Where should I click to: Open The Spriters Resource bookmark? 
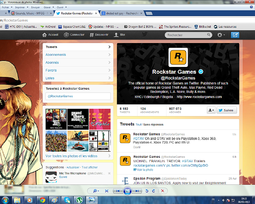pyautogui.click(x=175, y=27)
